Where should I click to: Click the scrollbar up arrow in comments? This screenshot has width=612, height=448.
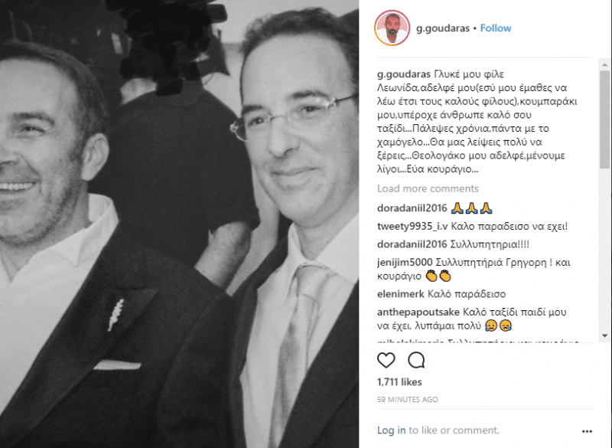coord(604,65)
